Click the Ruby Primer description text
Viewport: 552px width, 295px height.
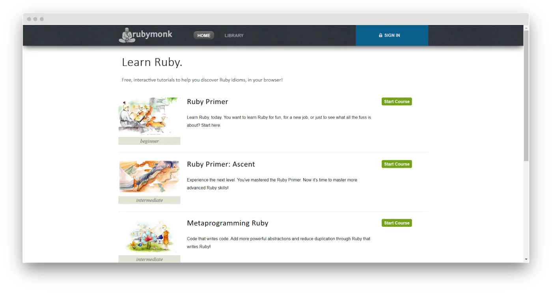click(x=279, y=121)
